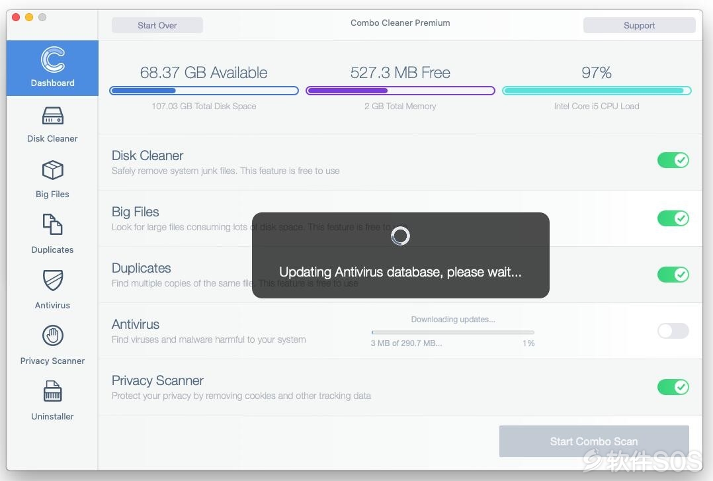Close the window with the red button
The width and height of the screenshot is (713, 481).
tap(16, 17)
